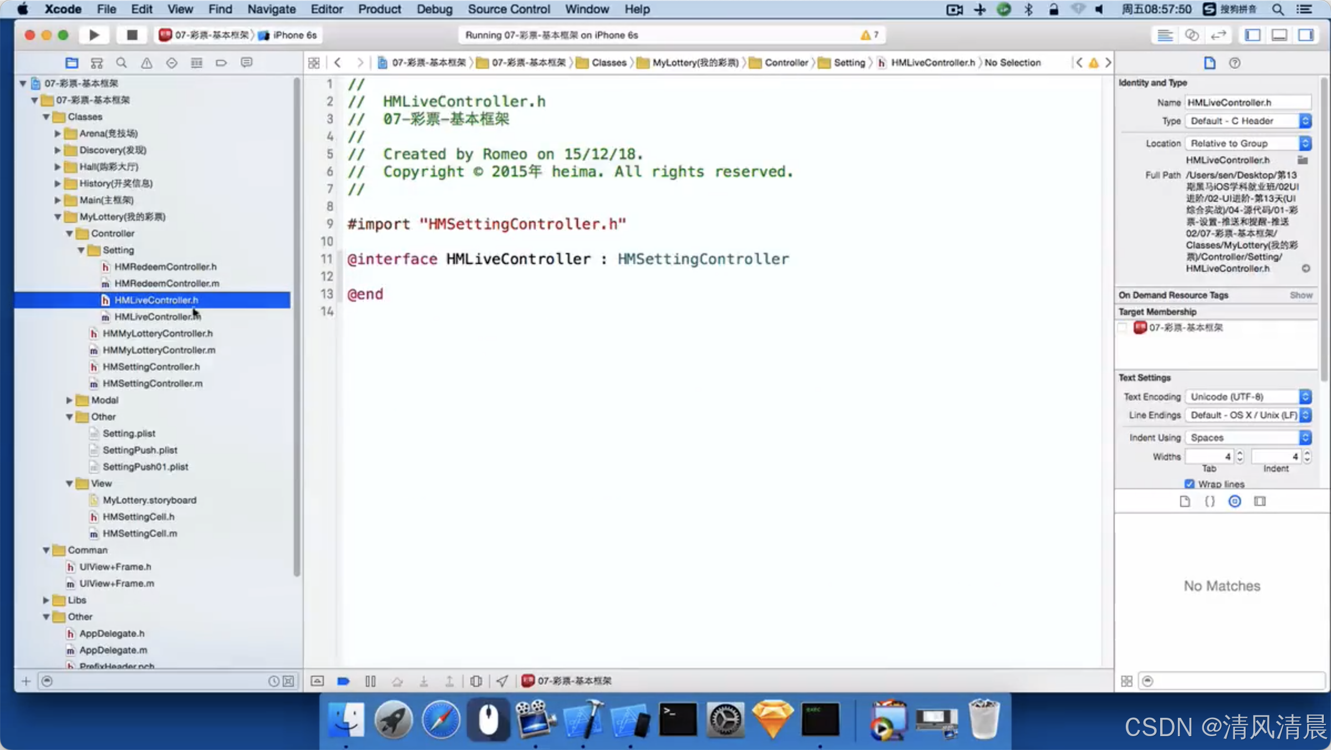Expand the Arena folder
Viewport: 1331px width, 750px height.
[x=58, y=134]
